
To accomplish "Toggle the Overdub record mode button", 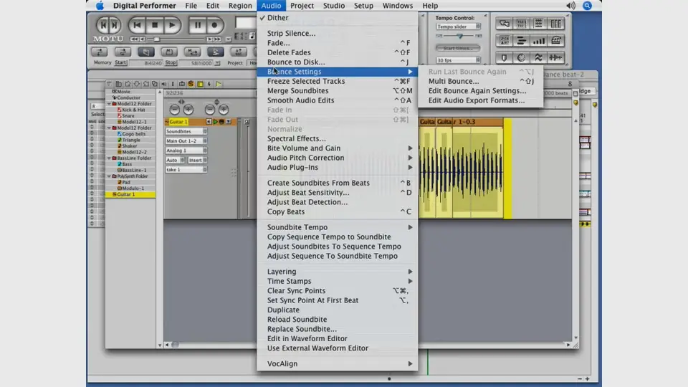I will click(169, 52).
